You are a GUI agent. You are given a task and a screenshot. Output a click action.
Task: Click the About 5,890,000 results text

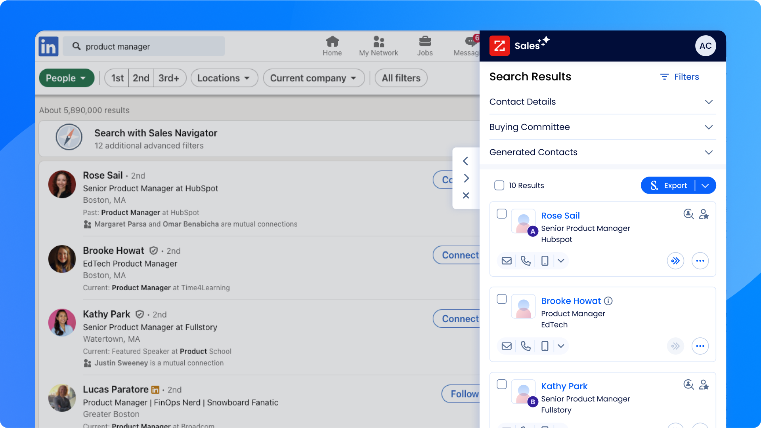click(x=84, y=110)
